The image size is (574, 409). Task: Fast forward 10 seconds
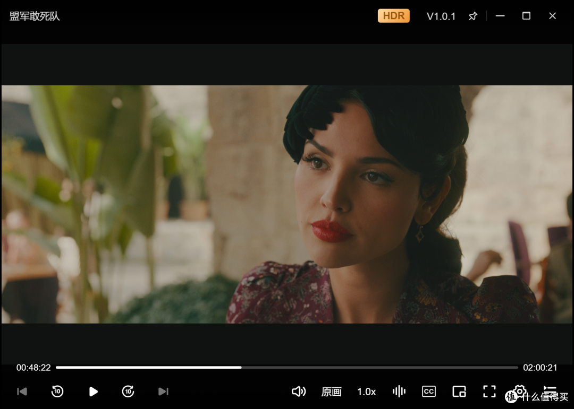click(x=128, y=391)
